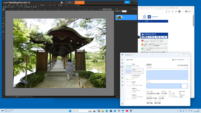The width and height of the screenshot is (201, 113).
Task: Open the Windows Start button on taskbar
Action: 70,111
